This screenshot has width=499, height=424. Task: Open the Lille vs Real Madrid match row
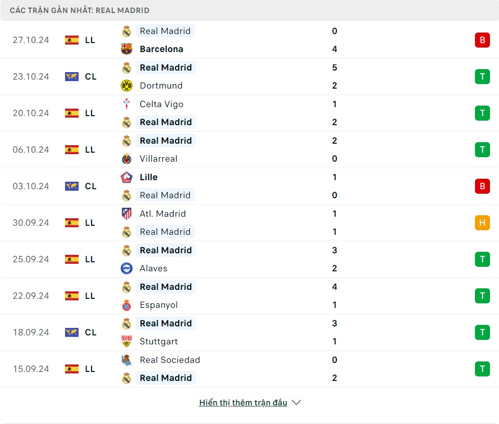point(250,186)
